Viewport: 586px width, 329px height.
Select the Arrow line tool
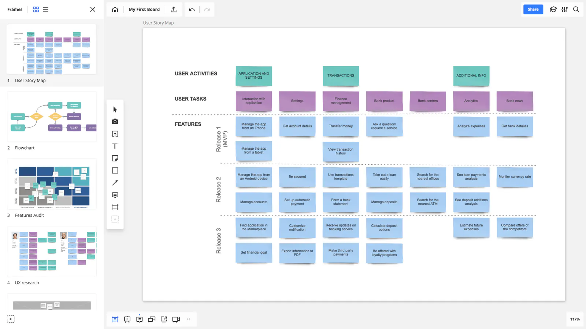[x=115, y=183]
